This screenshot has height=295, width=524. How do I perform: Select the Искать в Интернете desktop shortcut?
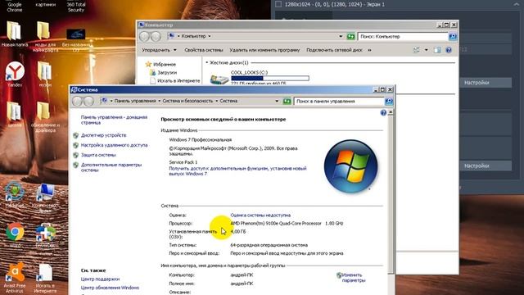click(45, 278)
